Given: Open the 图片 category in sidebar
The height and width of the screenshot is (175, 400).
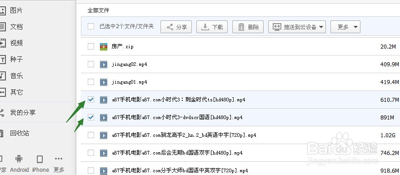Looking at the screenshot, I should [16, 10].
